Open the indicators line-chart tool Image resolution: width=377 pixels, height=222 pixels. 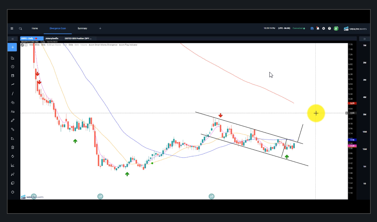click(x=13, y=84)
